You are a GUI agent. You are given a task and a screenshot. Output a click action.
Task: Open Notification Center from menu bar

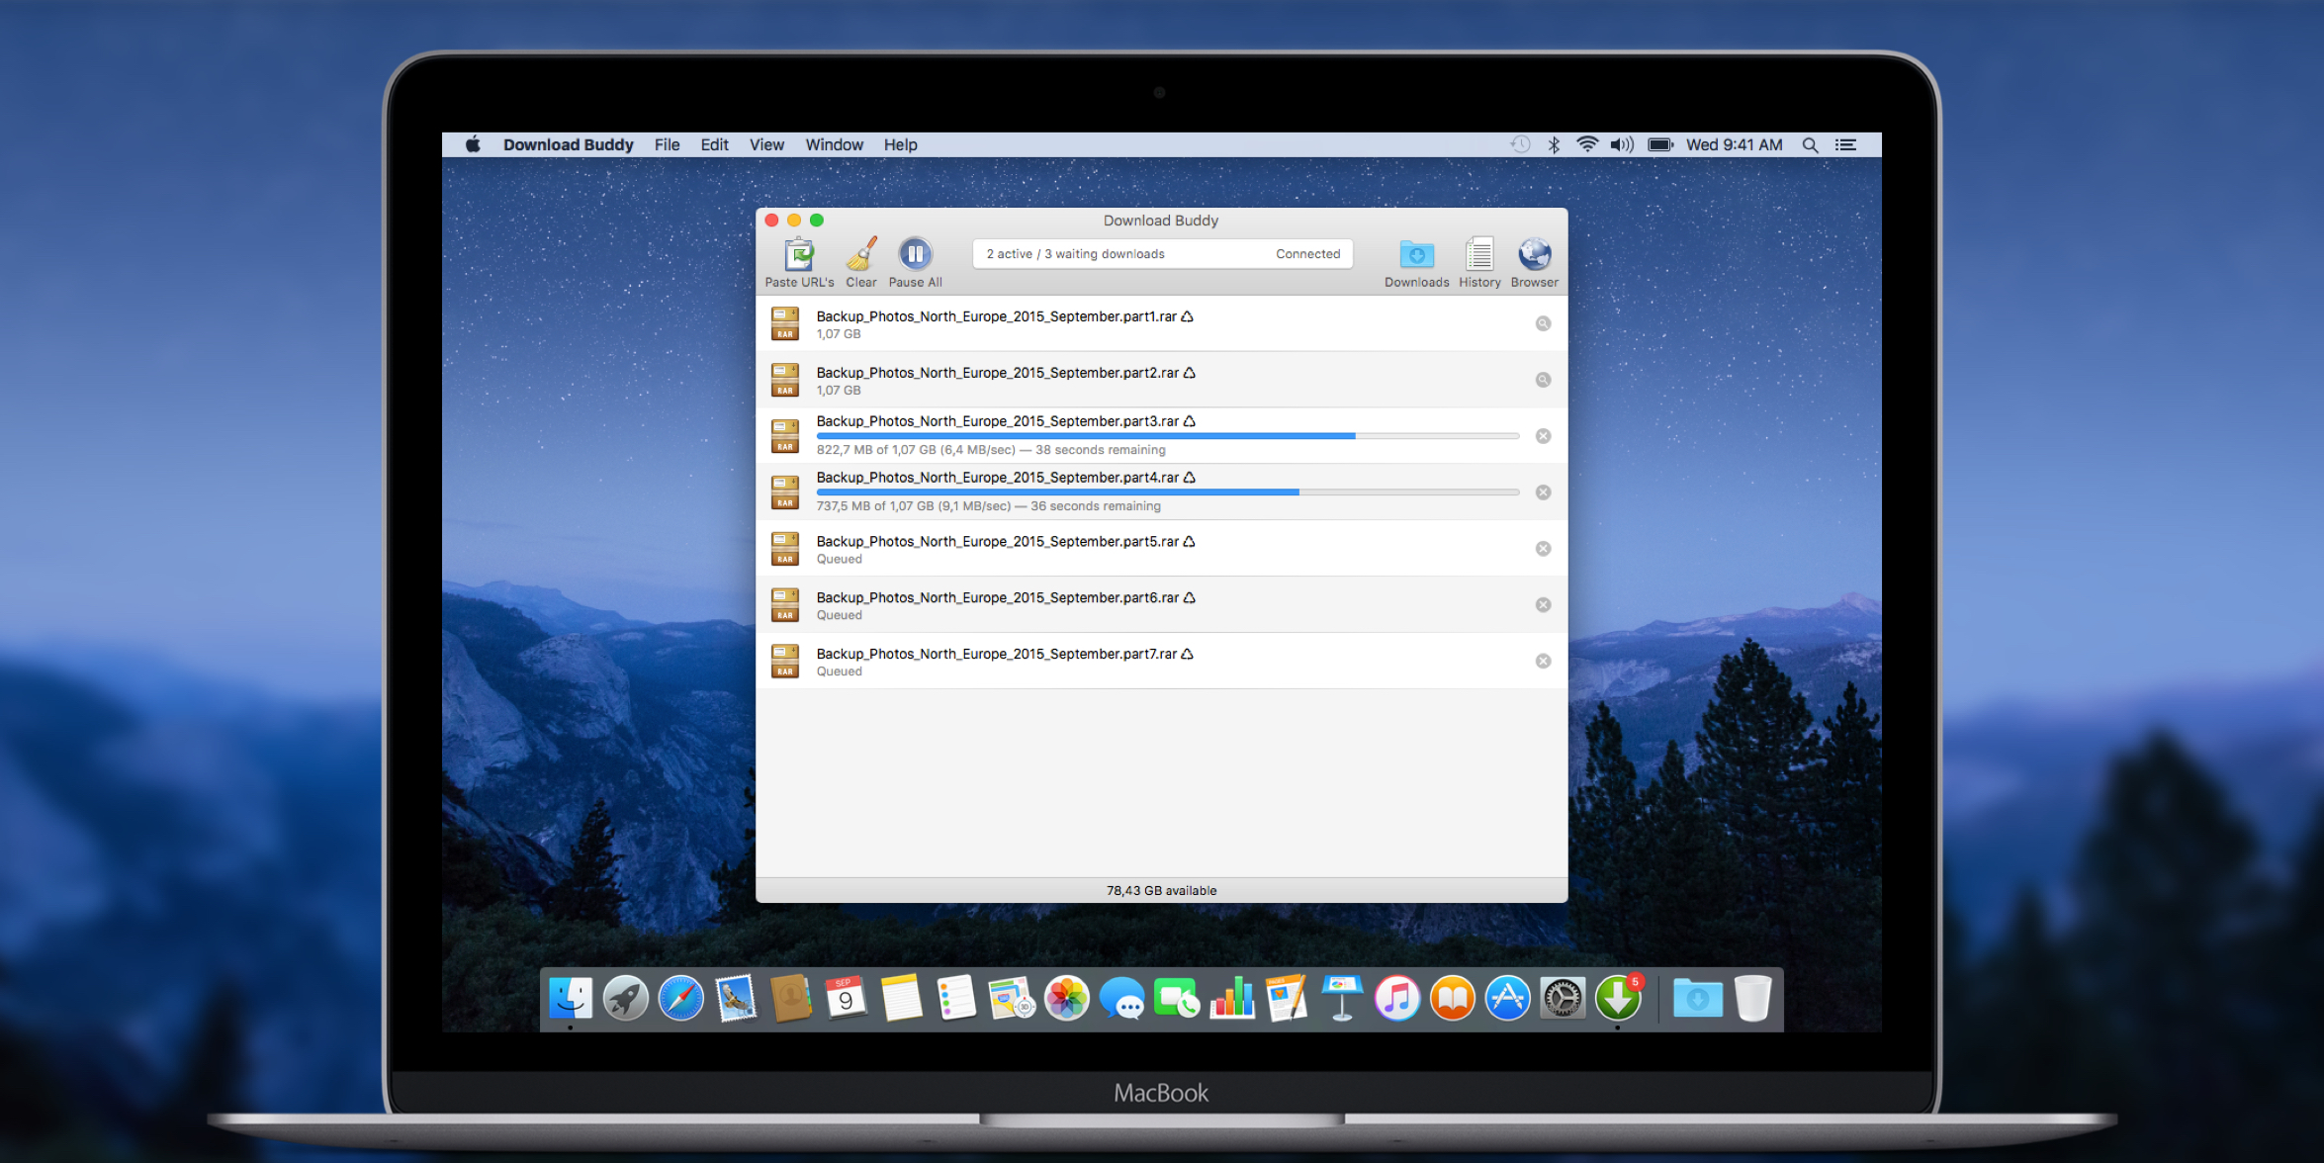click(1845, 144)
